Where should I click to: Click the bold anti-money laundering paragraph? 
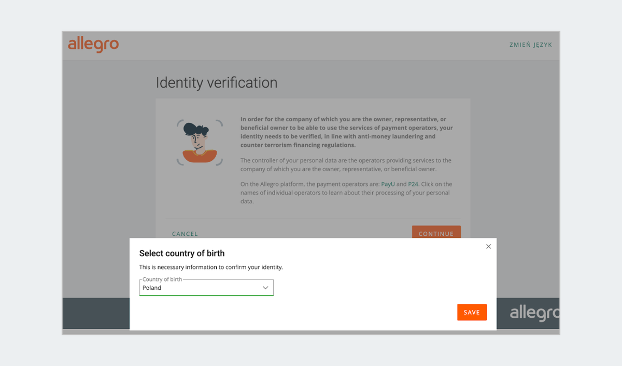pyautogui.click(x=346, y=132)
